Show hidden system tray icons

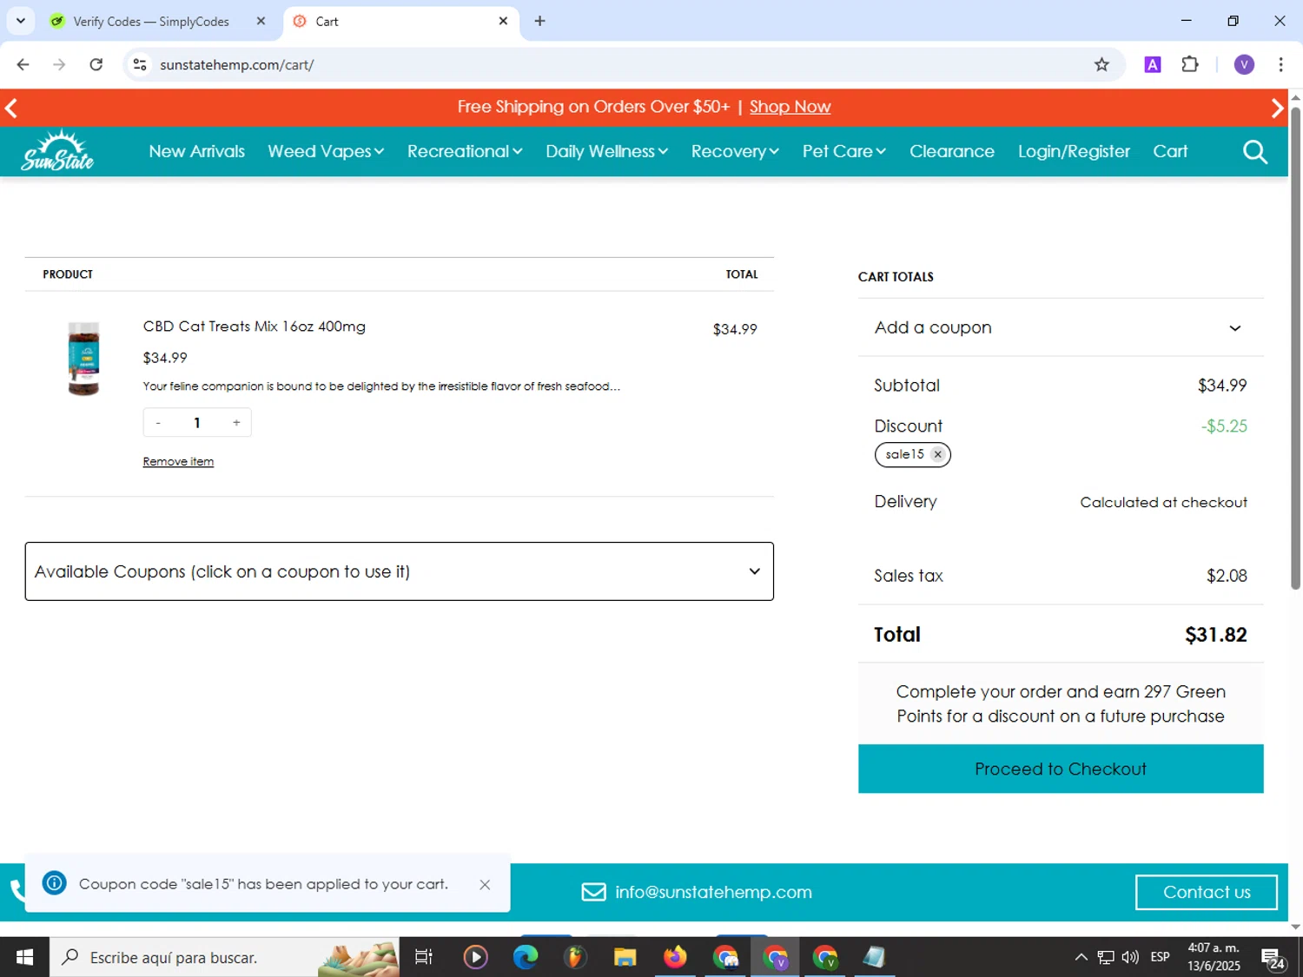(1081, 957)
